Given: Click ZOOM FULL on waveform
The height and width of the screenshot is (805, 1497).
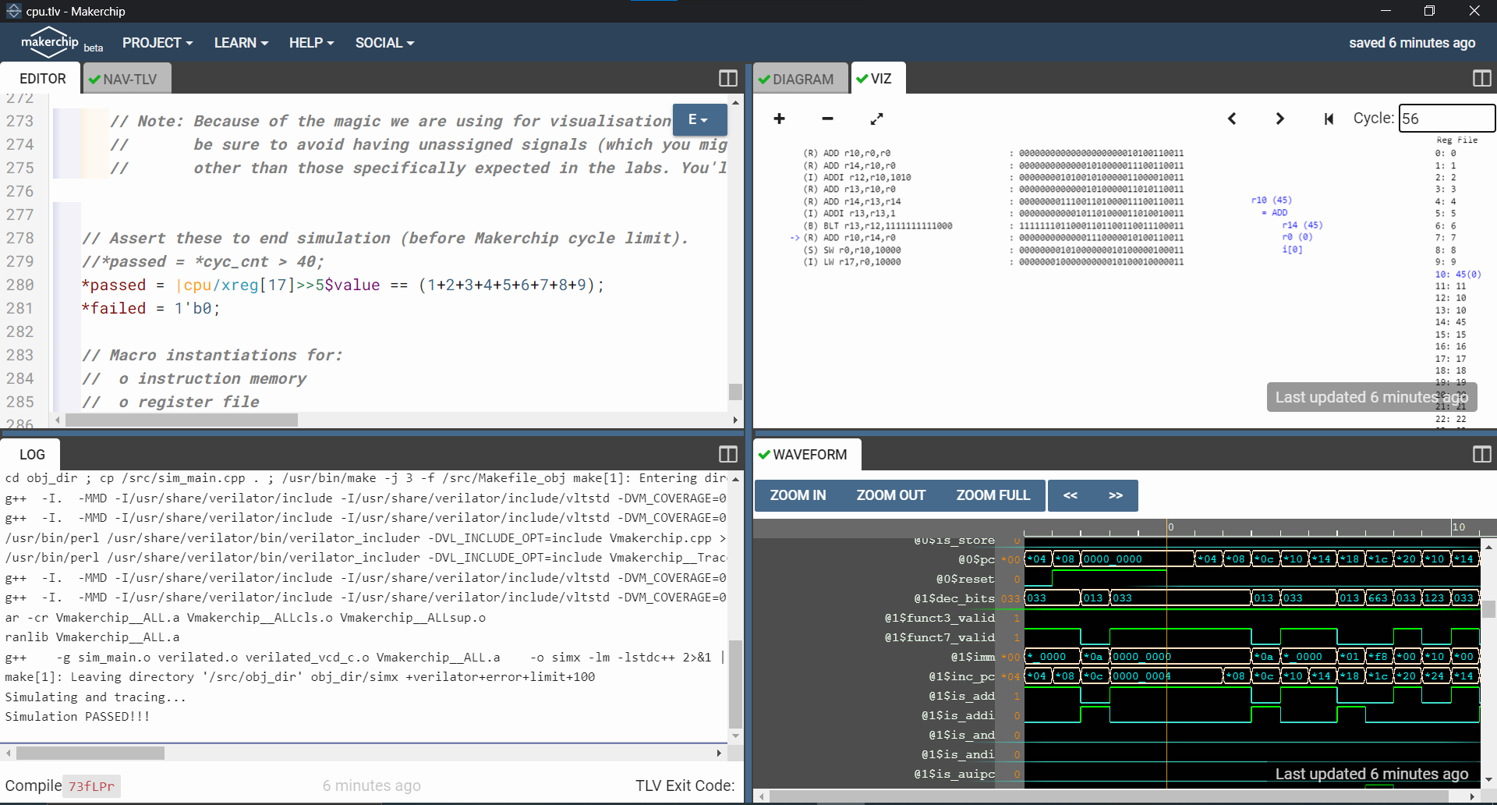Looking at the screenshot, I should 993,495.
